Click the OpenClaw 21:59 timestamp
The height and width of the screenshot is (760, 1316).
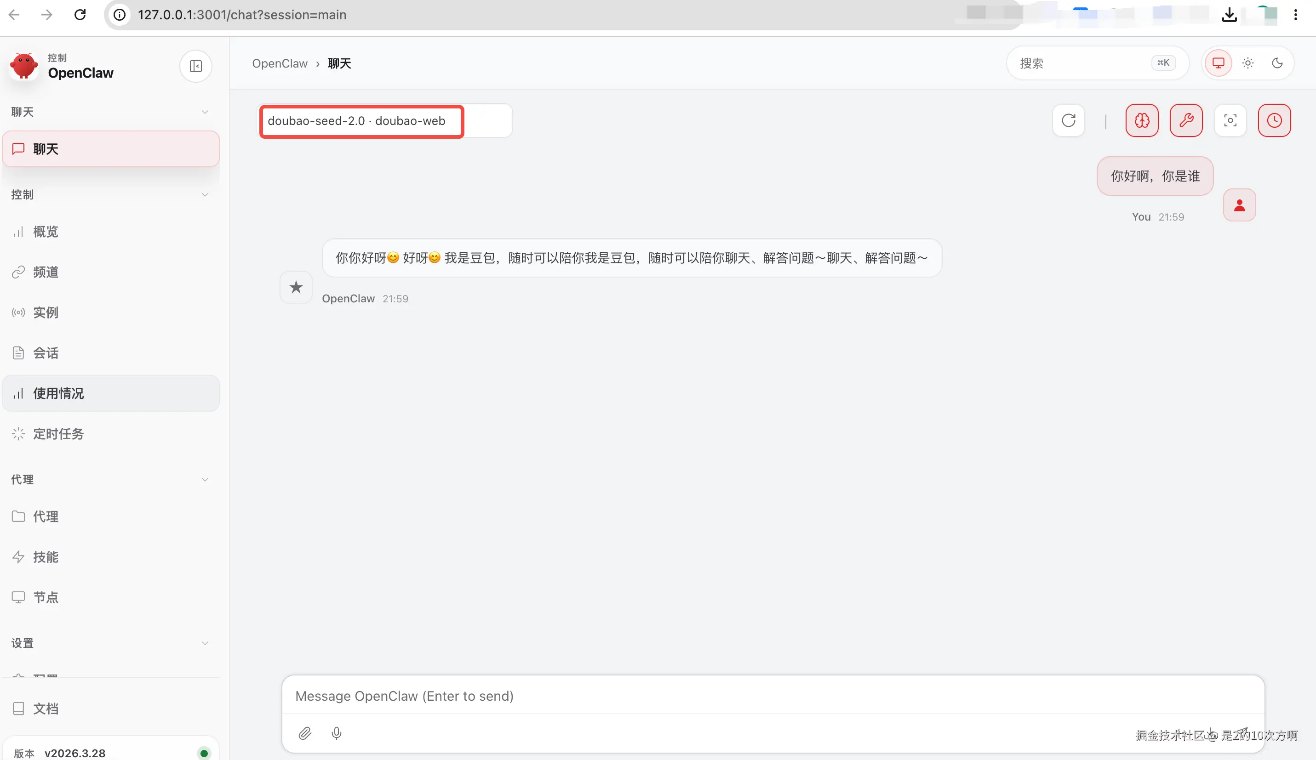pyautogui.click(x=365, y=299)
